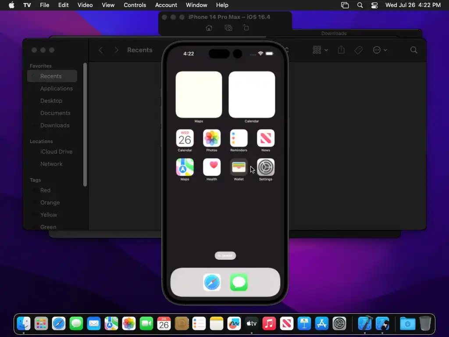Screen dimensions: 449x337
Task: Select Network in Finder sidebar
Action: (x=52, y=164)
